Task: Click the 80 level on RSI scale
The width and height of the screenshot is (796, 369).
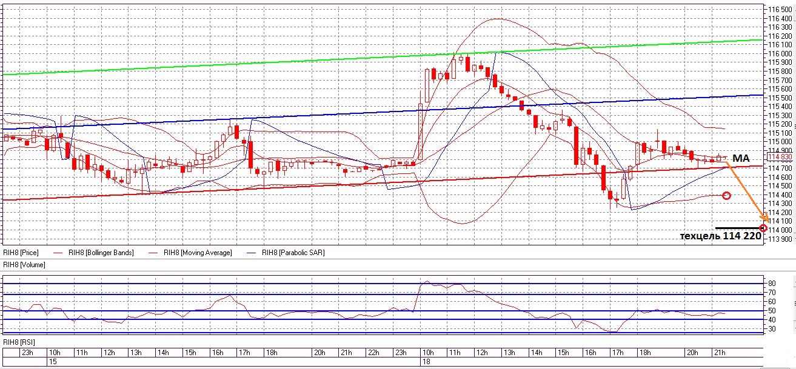Action: coord(772,283)
